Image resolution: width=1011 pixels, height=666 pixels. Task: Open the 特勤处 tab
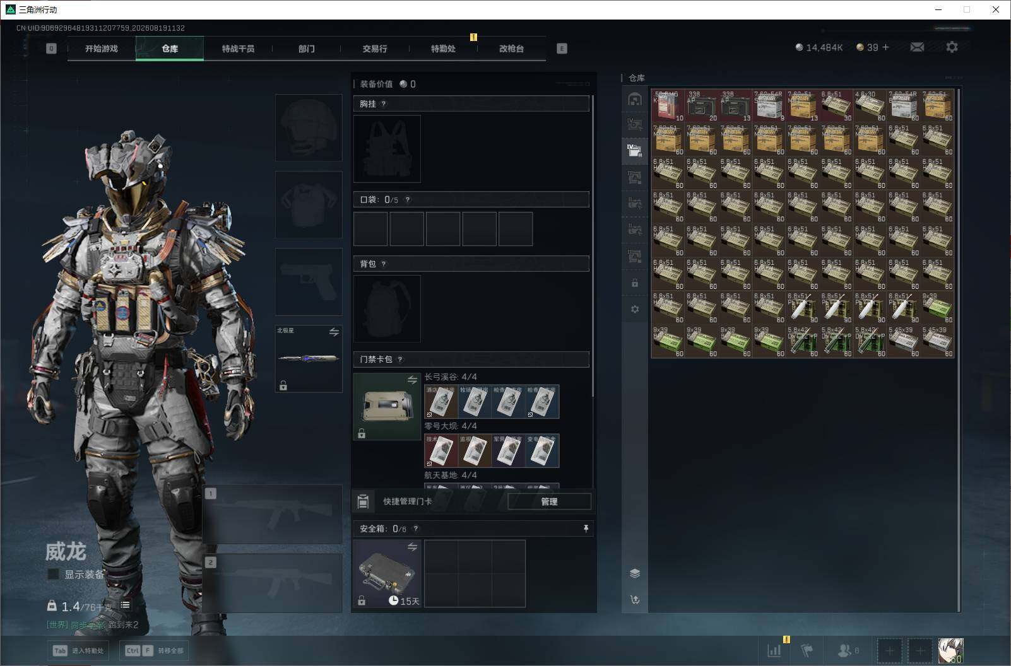point(443,49)
